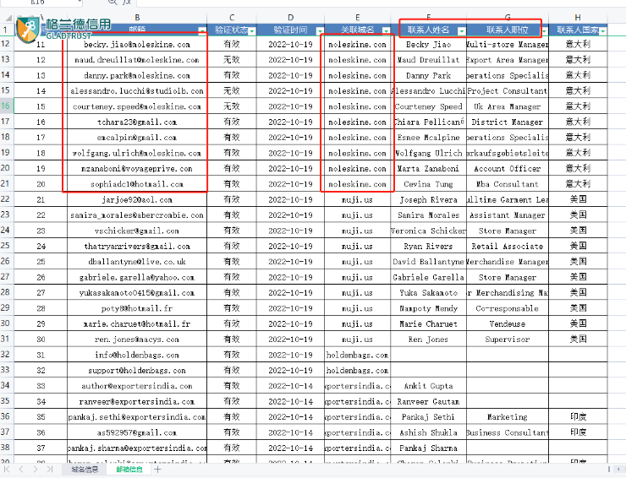This screenshot has width=626, height=478.
Task: Click cell support@holdenbags.com
Action: tap(137, 371)
